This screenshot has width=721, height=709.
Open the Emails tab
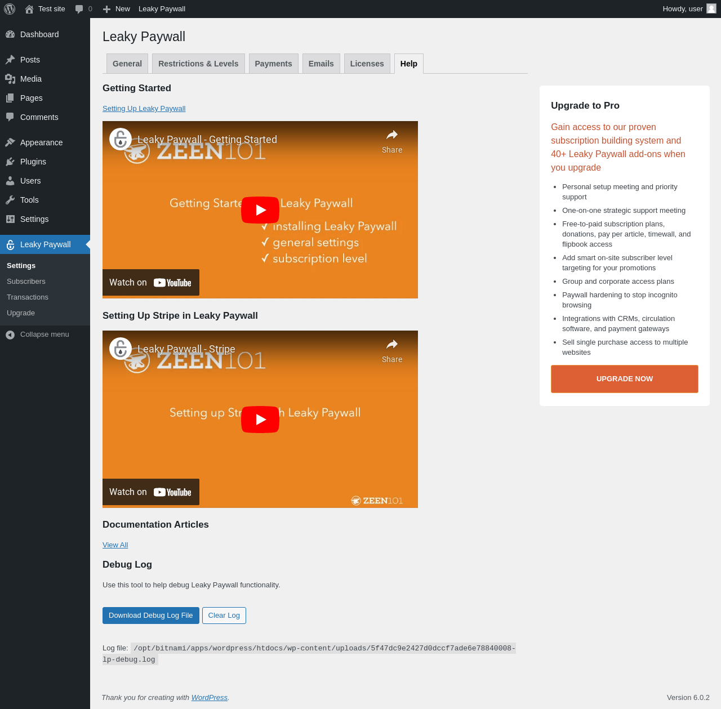[x=321, y=64]
